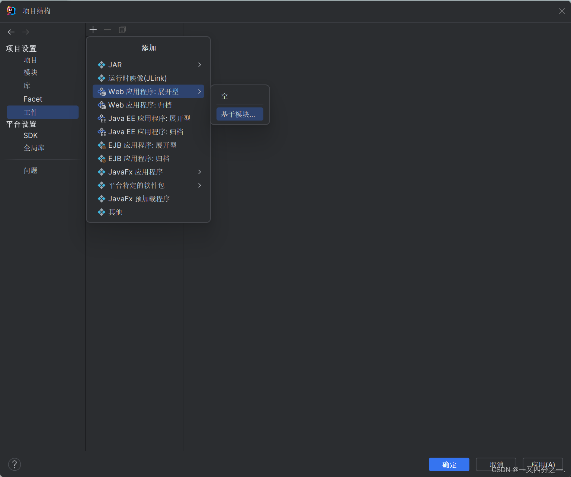
Task: Select Web 应用程序: 展开型 entry
Action: coord(148,92)
